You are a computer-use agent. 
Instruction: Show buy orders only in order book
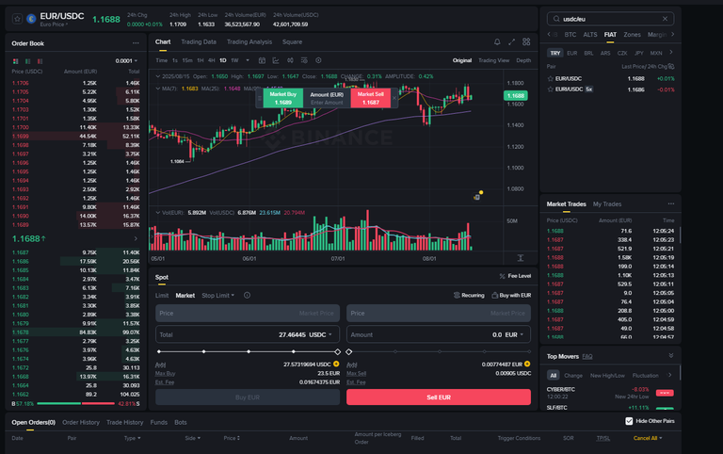click(x=28, y=61)
